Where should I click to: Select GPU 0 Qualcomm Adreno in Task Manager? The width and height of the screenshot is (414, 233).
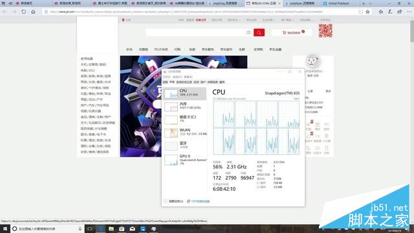[184, 160]
